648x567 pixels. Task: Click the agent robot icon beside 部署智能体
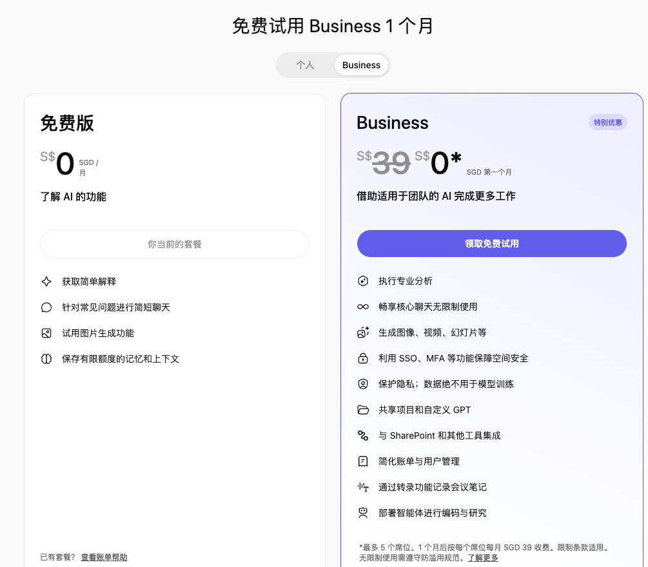click(363, 513)
